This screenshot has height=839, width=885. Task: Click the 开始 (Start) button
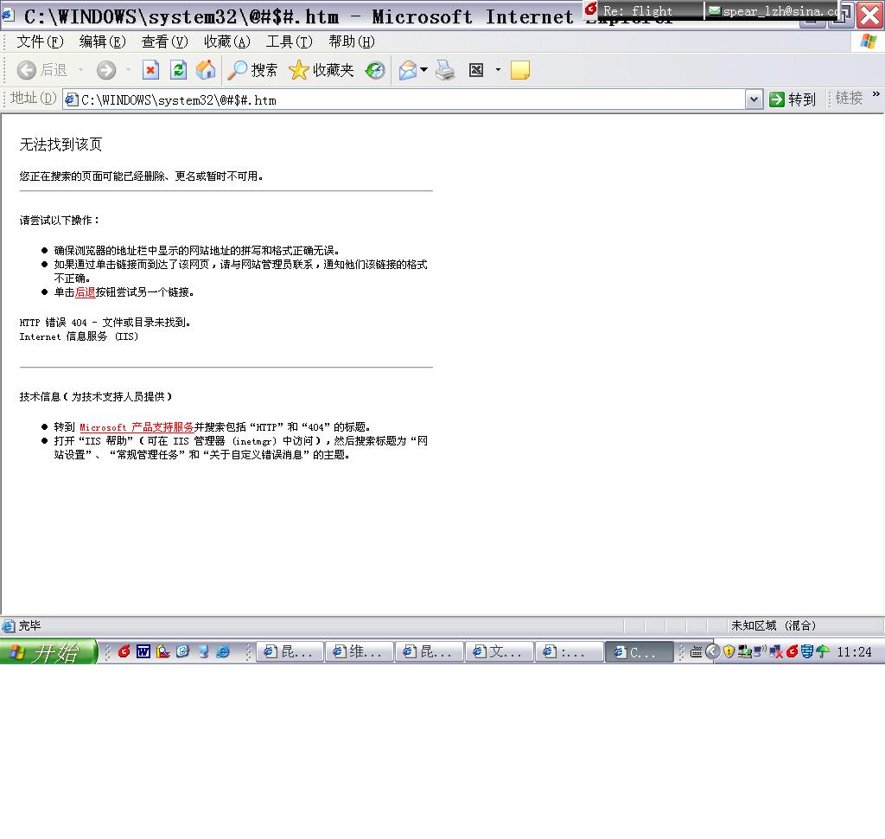tap(48, 652)
